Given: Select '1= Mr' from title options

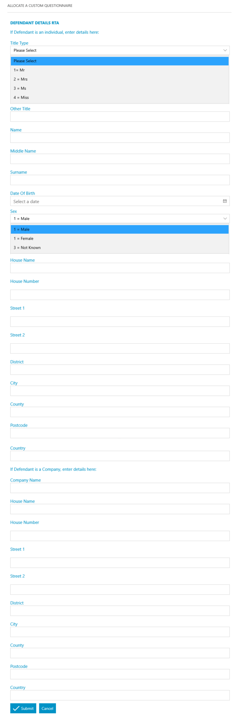Looking at the screenshot, I should (x=19, y=70).
